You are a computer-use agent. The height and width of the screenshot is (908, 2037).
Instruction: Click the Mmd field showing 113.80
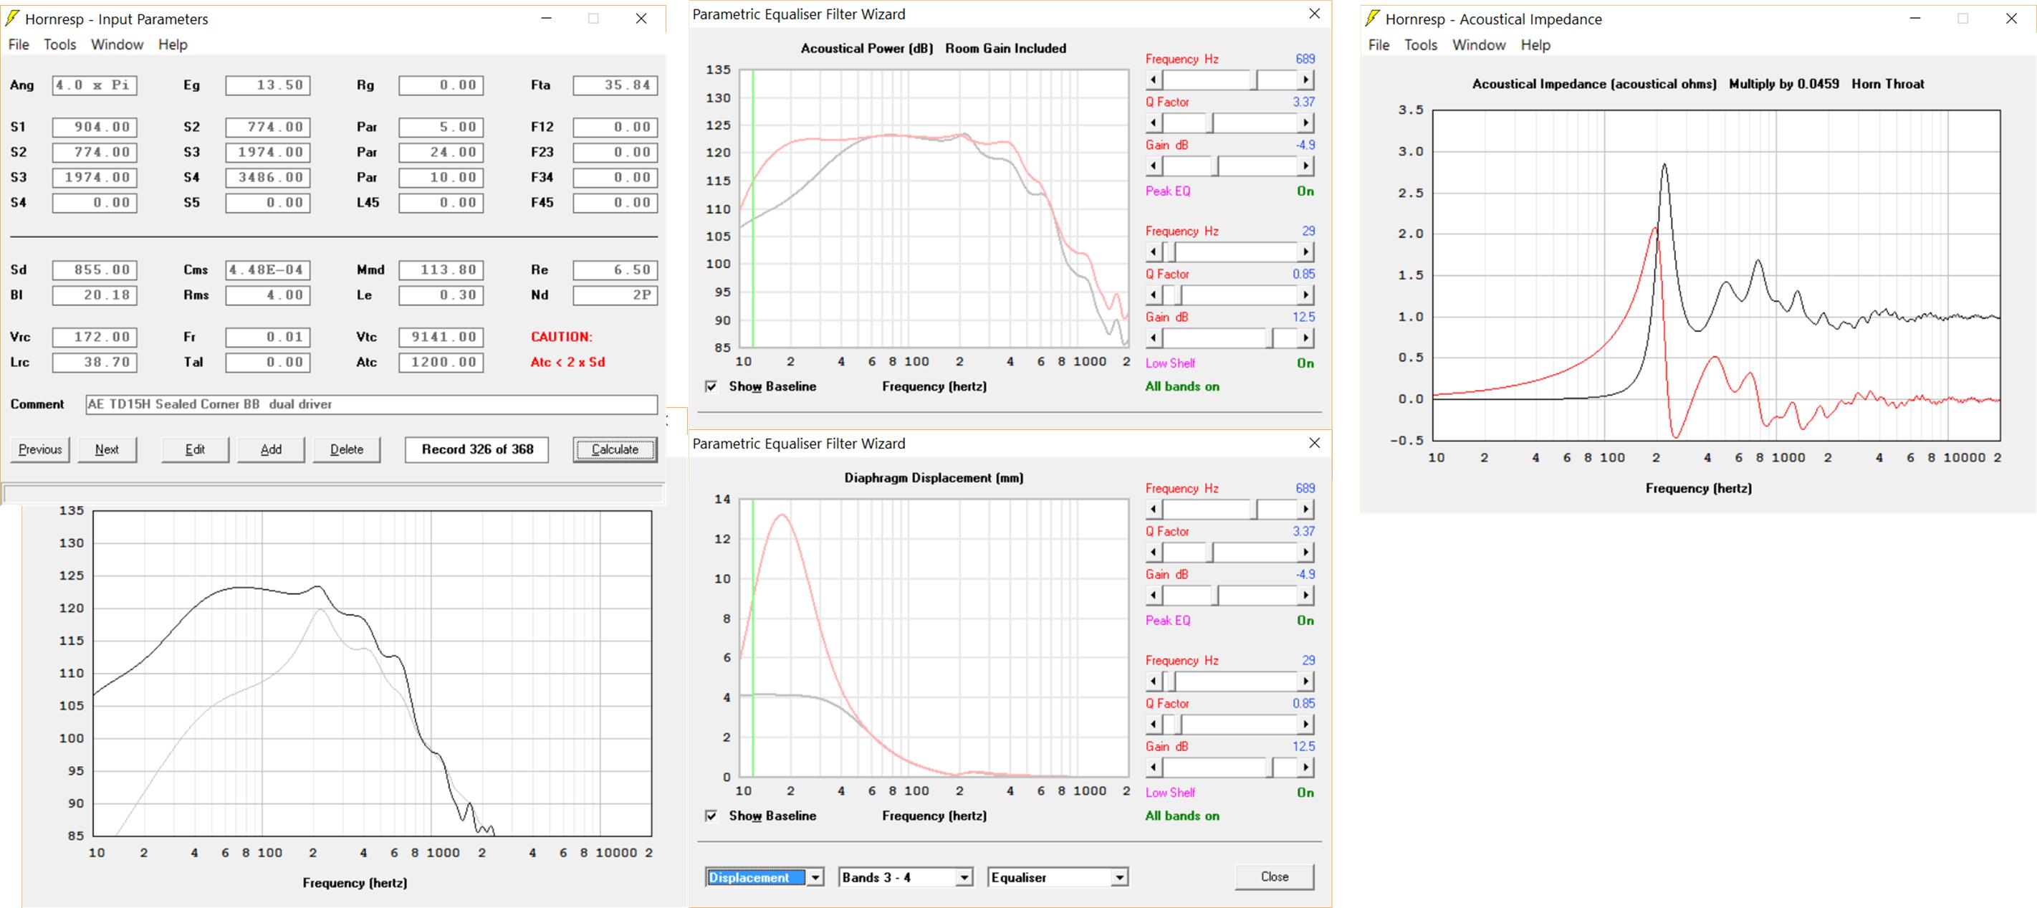[x=441, y=270]
